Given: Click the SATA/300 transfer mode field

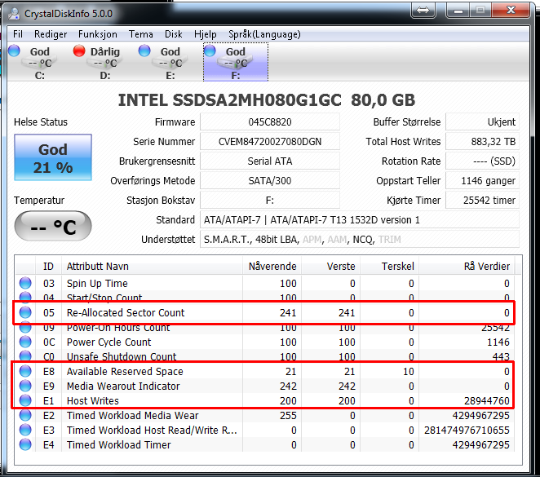Looking at the screenshot, I should (270, 181).
